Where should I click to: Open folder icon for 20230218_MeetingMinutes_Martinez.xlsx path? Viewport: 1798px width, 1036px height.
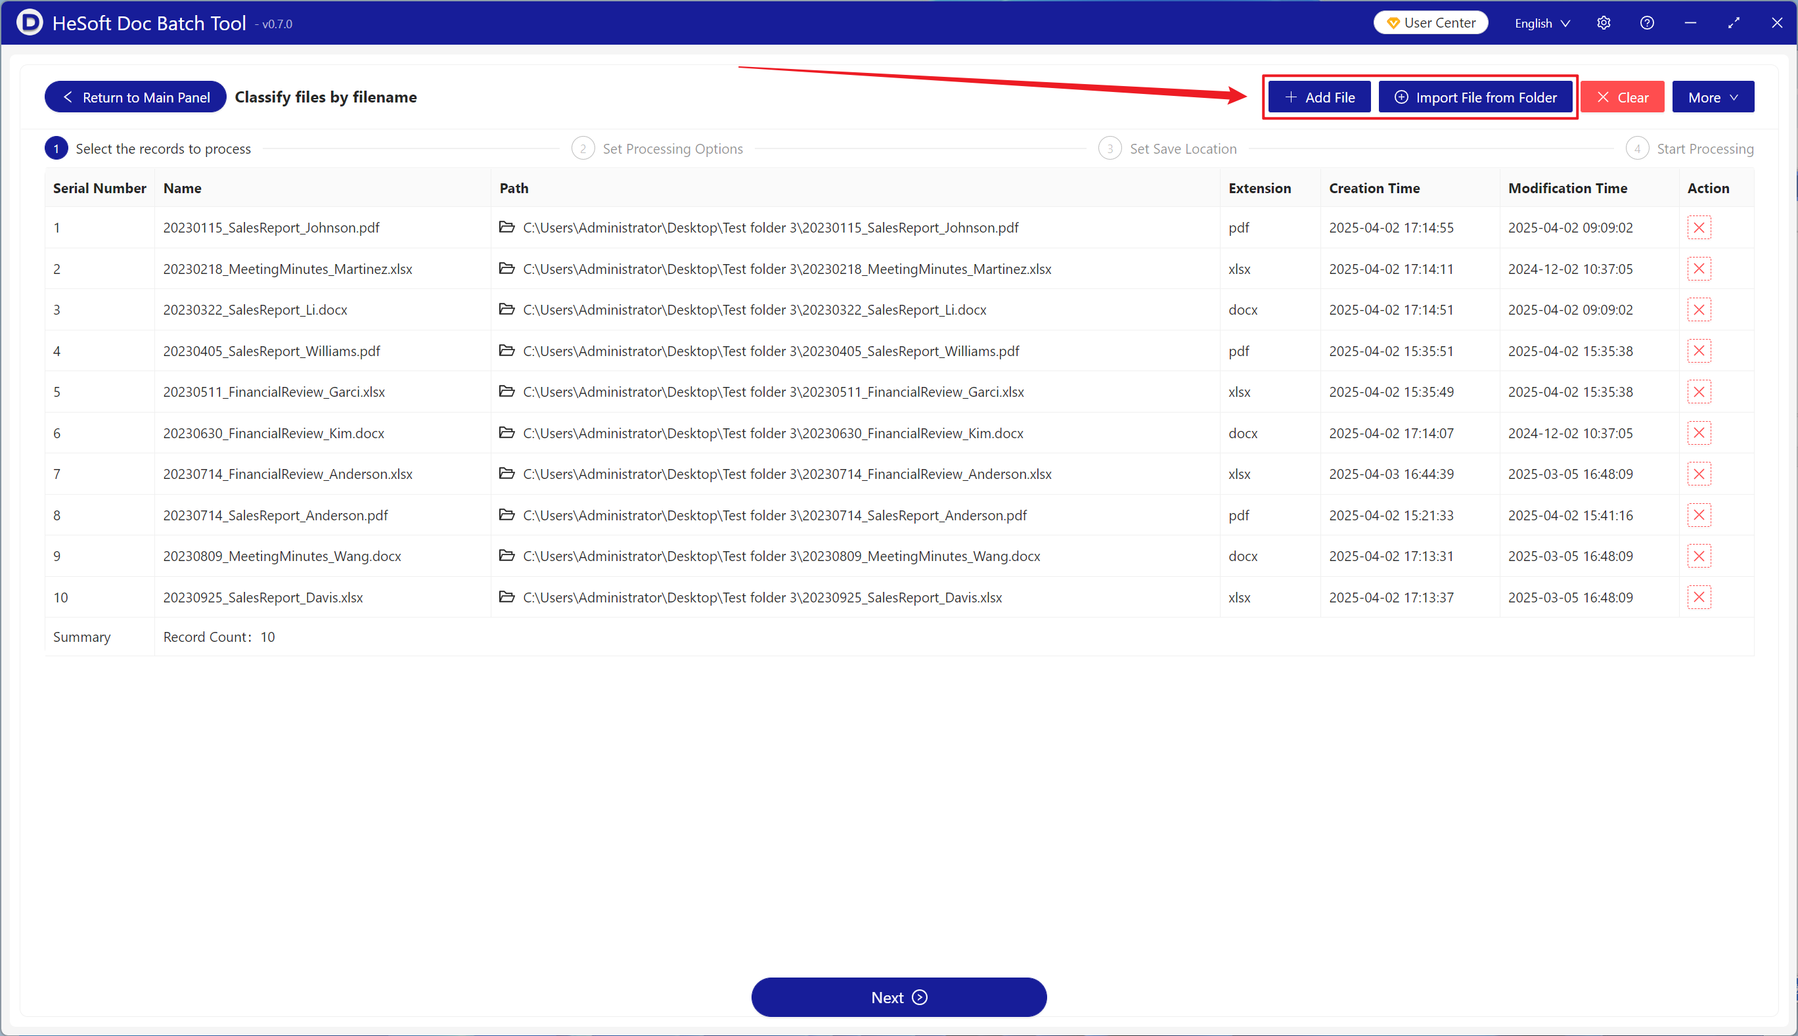coord(506,268)
